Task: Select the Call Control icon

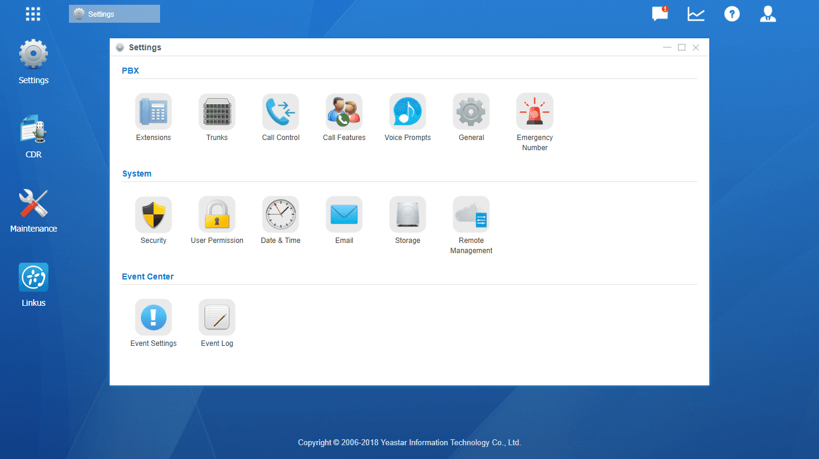Action: [x=281, y=117]
